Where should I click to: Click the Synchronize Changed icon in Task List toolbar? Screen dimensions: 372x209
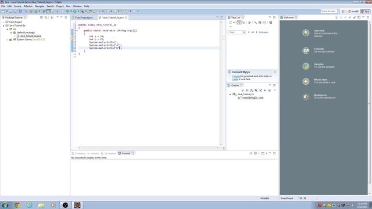click(270, 23)
